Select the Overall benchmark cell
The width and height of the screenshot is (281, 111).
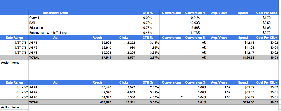point(55,18)
